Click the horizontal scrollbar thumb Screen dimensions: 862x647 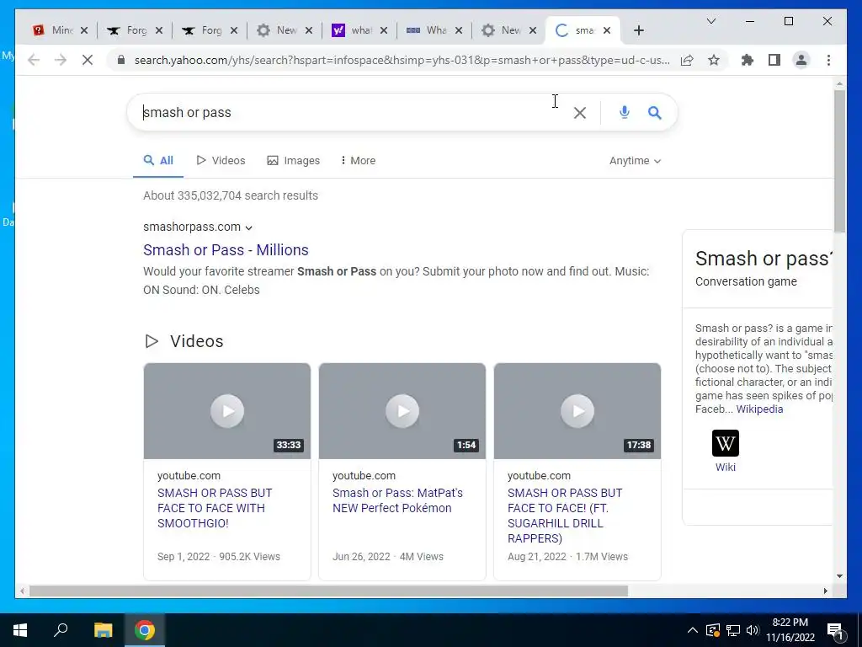(328, 591)
